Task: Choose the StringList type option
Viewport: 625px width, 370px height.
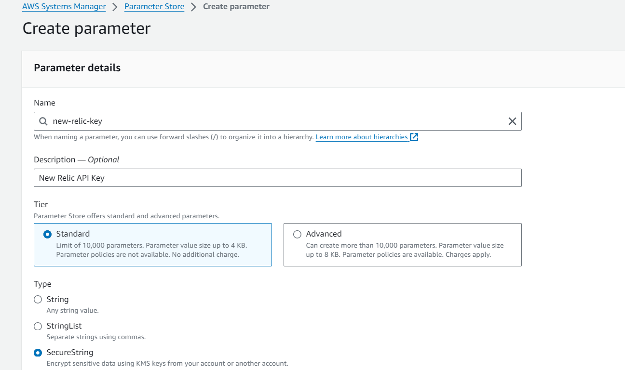Action: point(38,326)
